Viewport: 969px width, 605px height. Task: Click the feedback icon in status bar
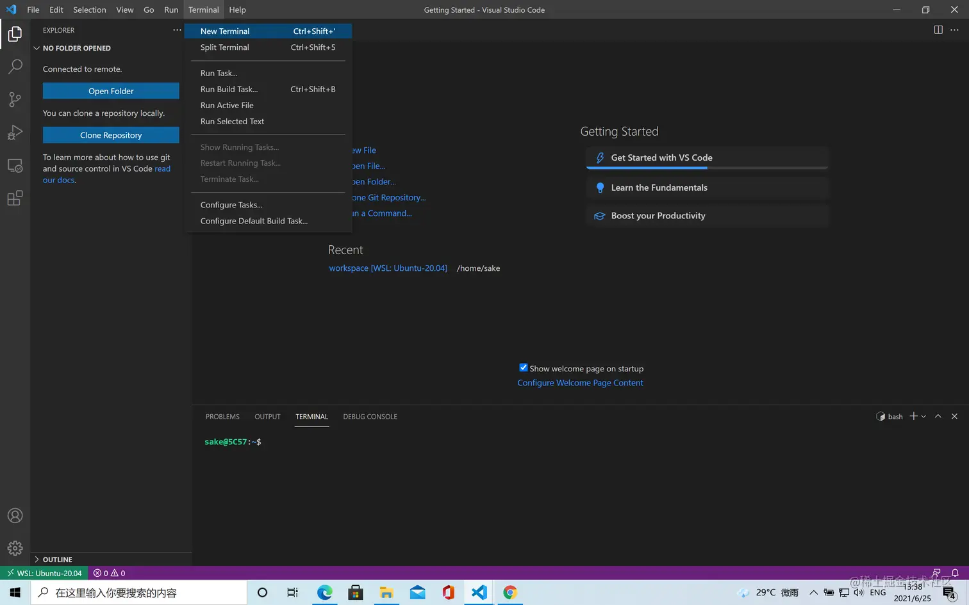936,573
